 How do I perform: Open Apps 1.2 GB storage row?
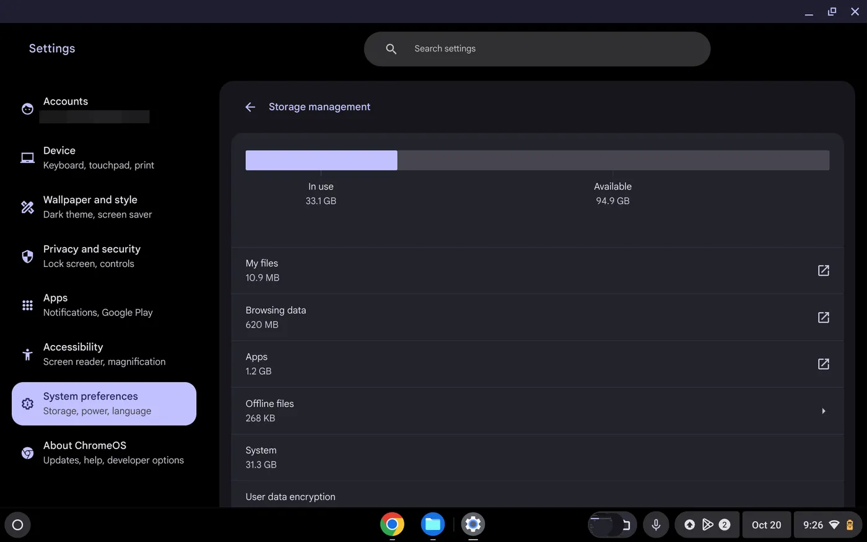[x=537, y=364]
